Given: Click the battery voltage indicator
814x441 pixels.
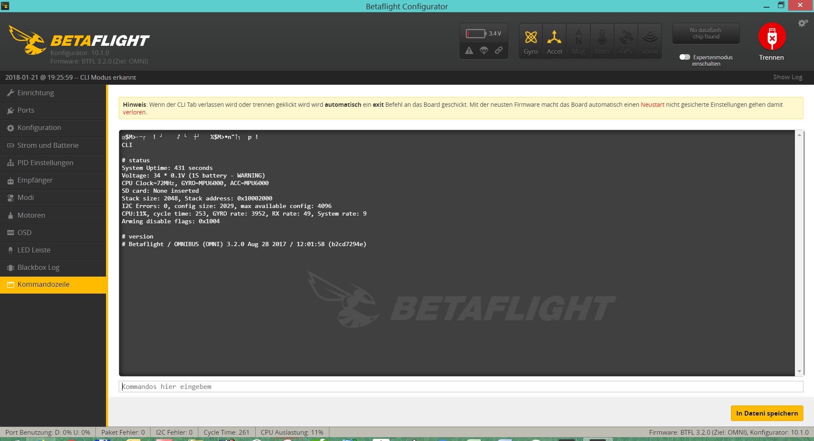Looking at the screenshot, I should tap(483, 33).
